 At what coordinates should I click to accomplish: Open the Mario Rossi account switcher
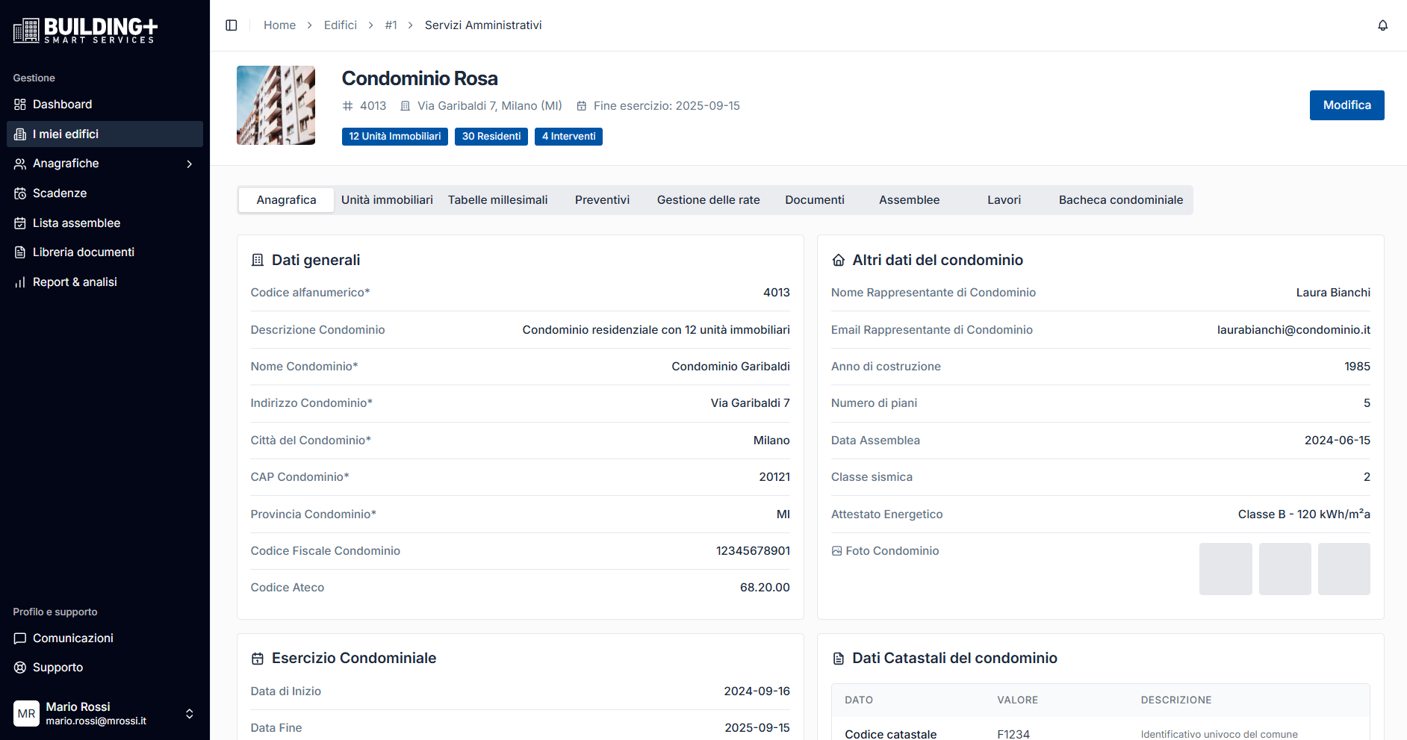click(x=189, y=714)
